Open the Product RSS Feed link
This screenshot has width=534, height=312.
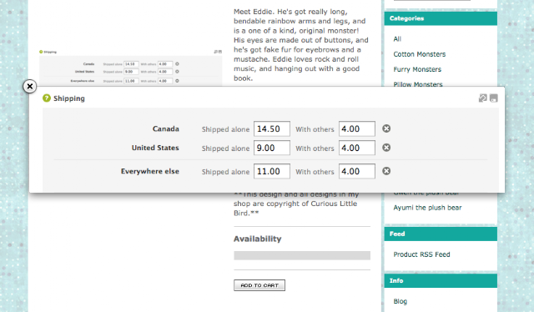point(421,254)
